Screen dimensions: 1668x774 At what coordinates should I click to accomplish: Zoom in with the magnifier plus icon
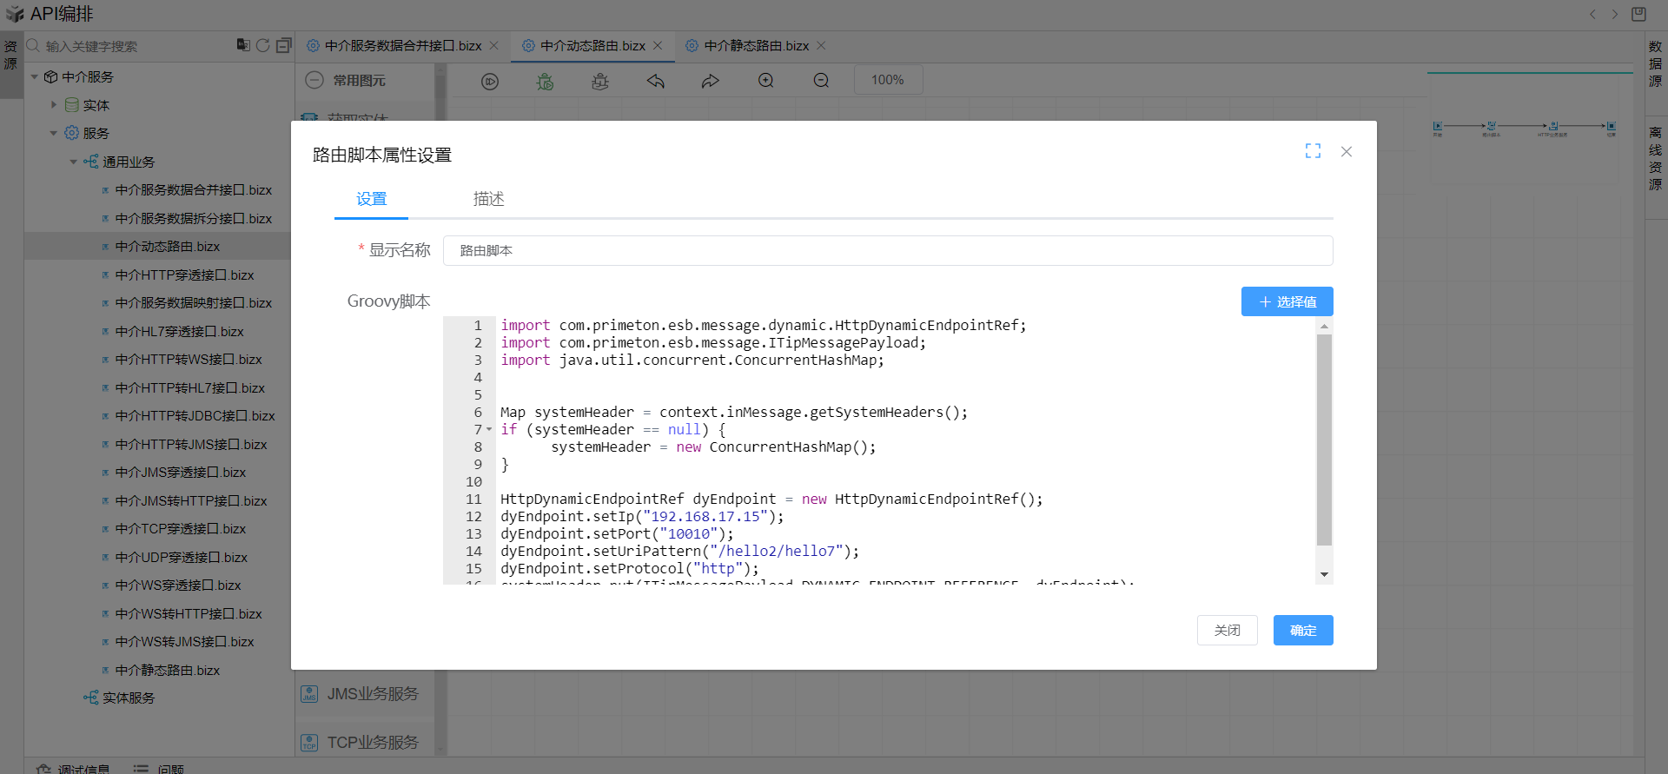pyautogui.click(x=765, y=81)
